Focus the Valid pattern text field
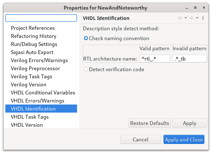This screenshot has height=154, width=212. 155,59
